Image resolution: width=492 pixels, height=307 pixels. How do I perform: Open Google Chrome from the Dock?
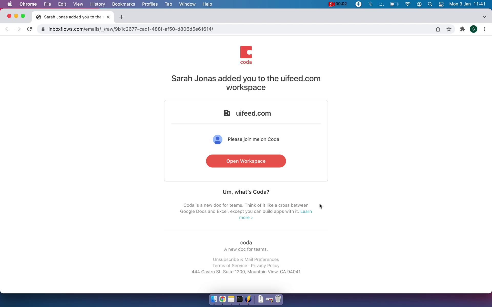(x=222, y=299)
